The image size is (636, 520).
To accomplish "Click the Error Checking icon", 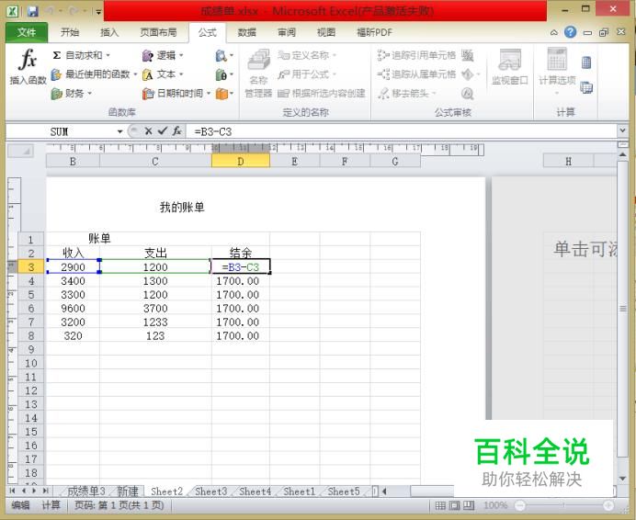I will click(467, 74).
